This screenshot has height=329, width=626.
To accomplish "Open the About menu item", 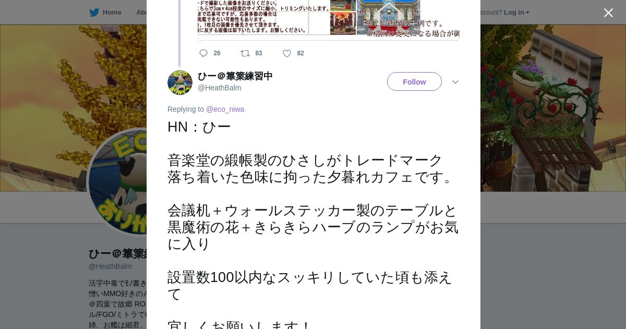I will [x=141, y=13].
